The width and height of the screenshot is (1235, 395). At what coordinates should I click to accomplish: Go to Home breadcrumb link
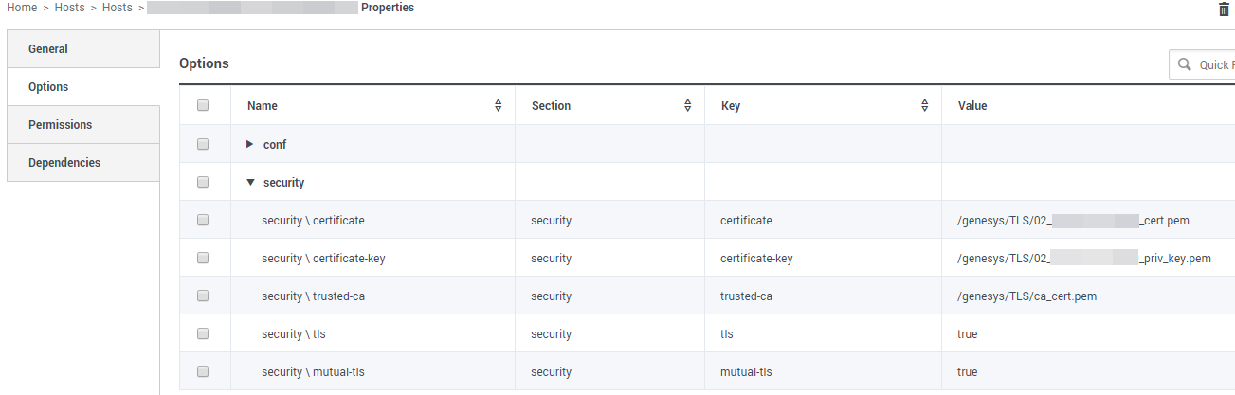22,8
